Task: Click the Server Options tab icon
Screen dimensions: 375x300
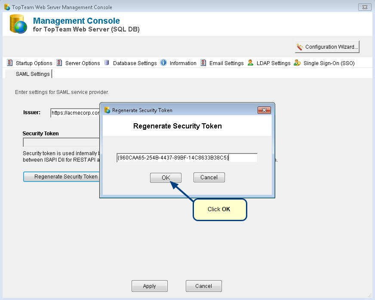Action: (59, 63)
